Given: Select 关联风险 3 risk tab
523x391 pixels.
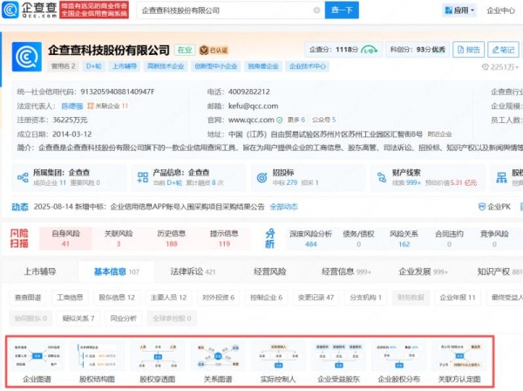Looking at the screenshot, I should 119,238.
